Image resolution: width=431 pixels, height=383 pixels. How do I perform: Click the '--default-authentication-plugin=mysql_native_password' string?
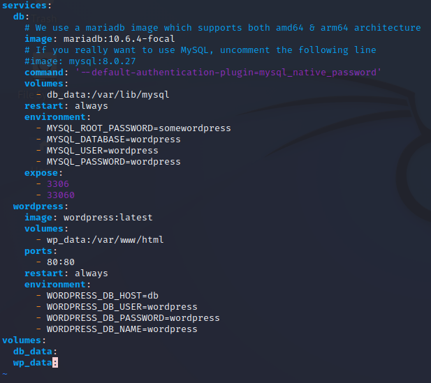(x=228, y=73)
